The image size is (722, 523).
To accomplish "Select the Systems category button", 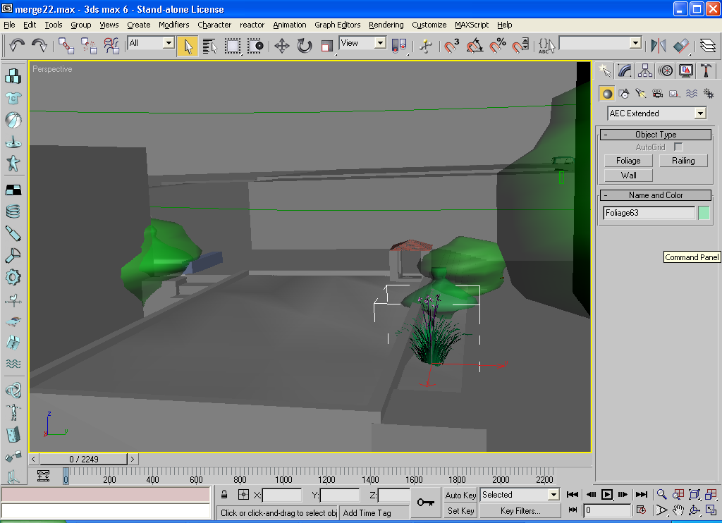I will pyautogui.click(x=708, y=94).
